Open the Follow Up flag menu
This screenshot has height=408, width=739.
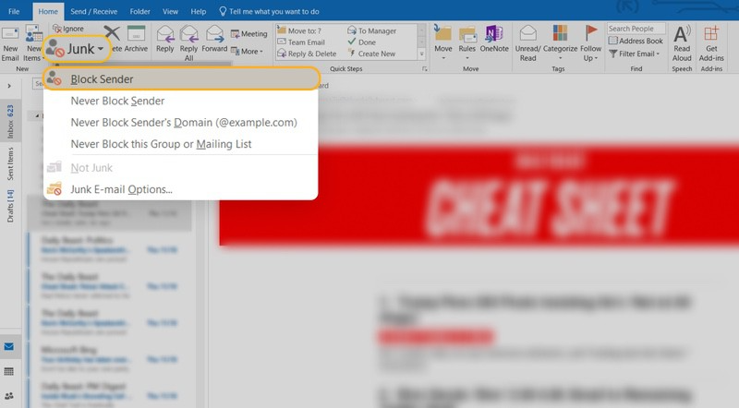tap(590, 43)
